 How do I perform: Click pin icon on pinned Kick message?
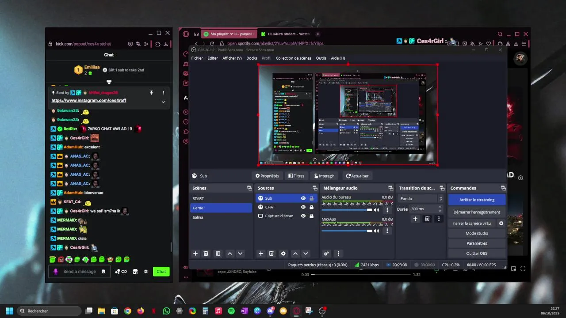click(151, 93)
